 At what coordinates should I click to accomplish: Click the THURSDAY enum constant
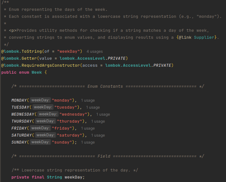[x=22, y=121]
